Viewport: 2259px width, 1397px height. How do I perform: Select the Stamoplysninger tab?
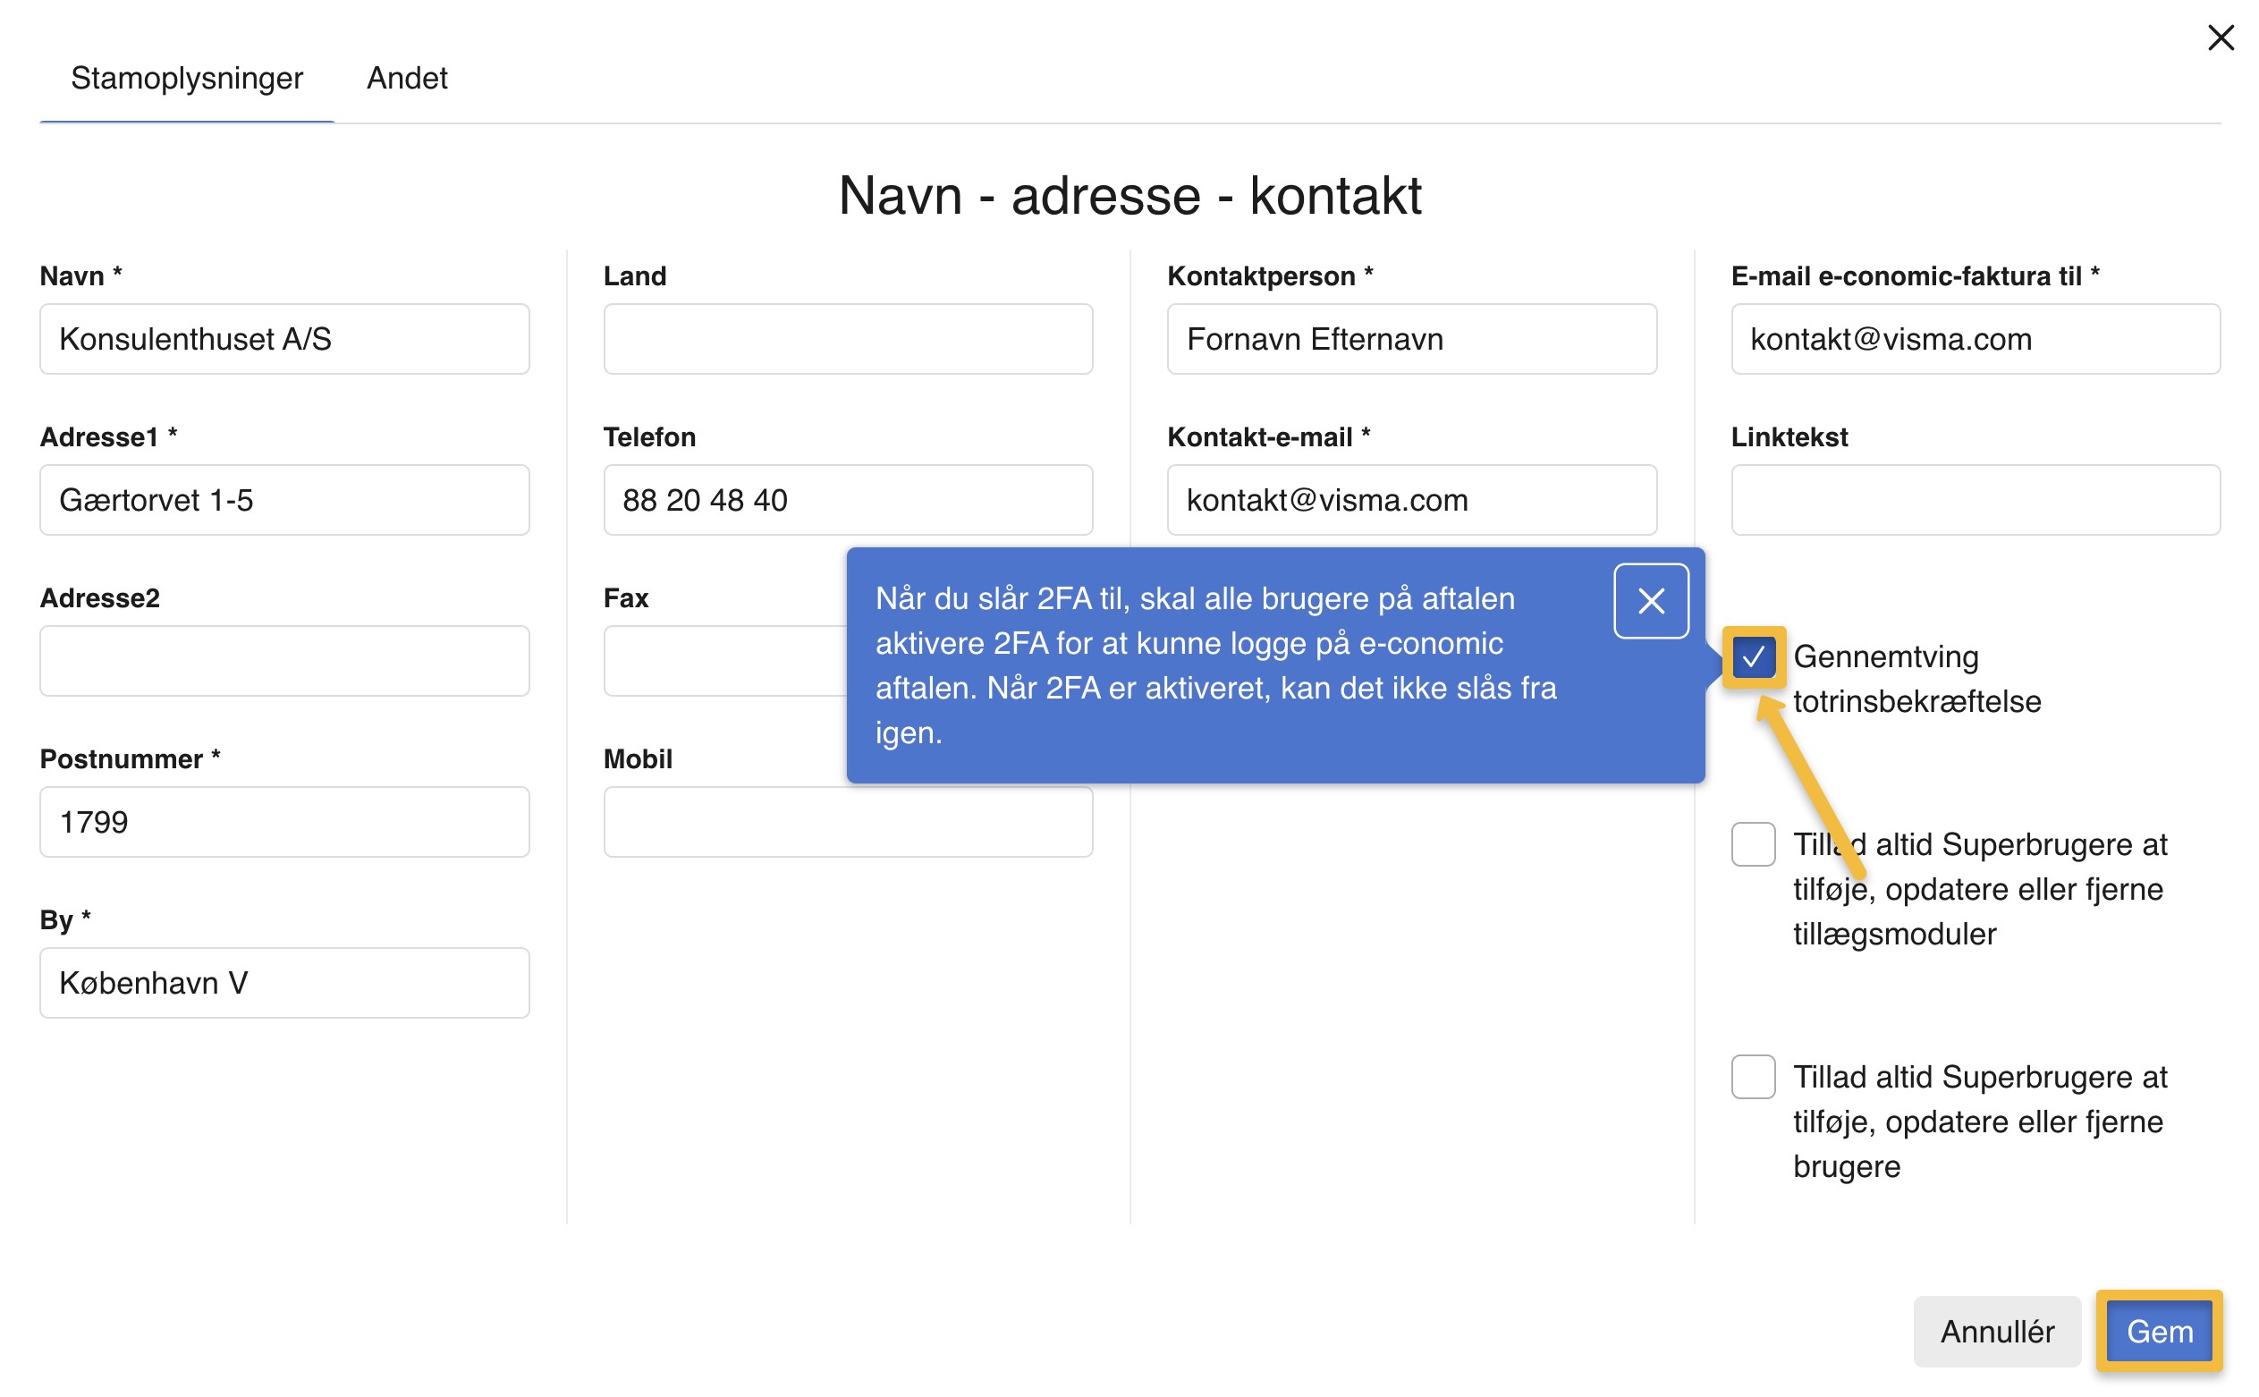coord(187,79)
